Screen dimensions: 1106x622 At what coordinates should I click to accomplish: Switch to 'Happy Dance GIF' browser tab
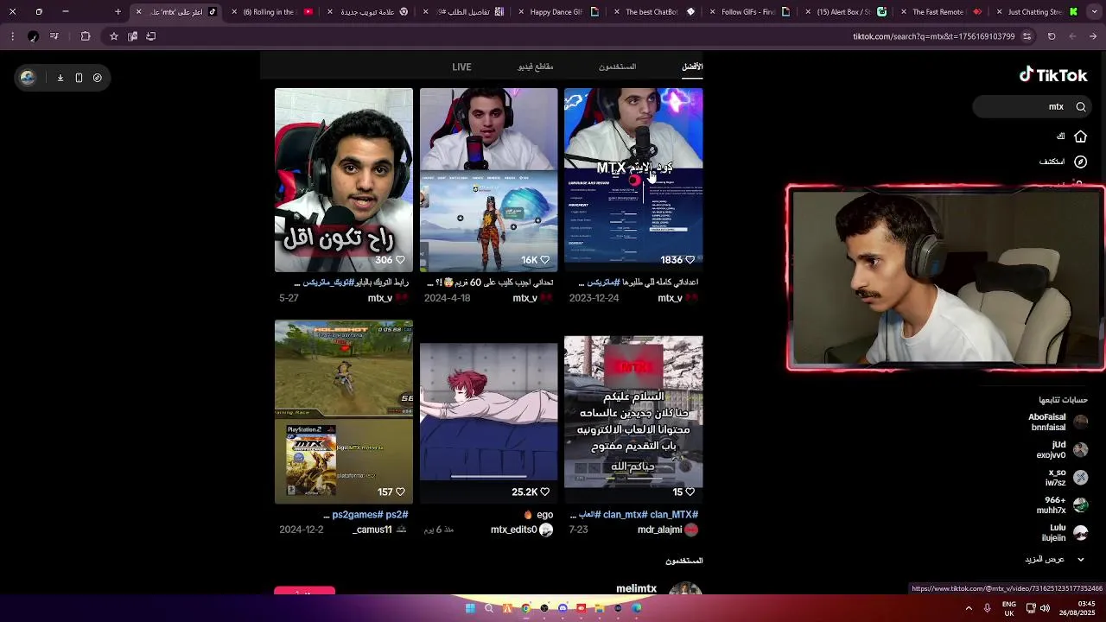563,12
